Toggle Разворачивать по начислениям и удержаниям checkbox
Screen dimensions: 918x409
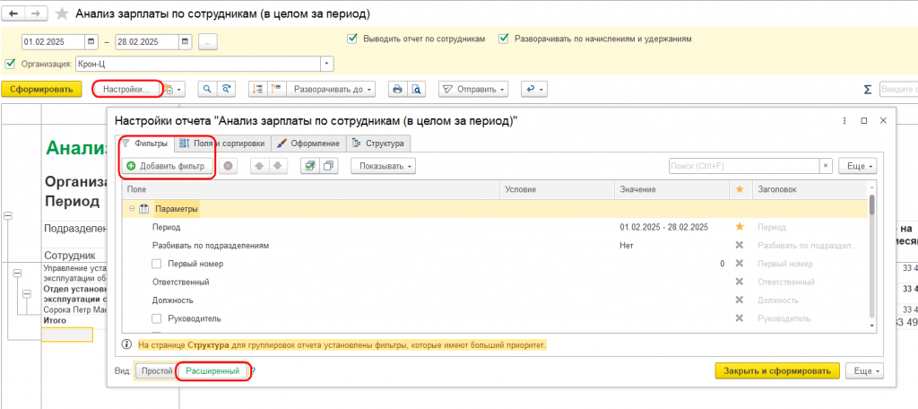pyautogui.click(x=503, y=39)
